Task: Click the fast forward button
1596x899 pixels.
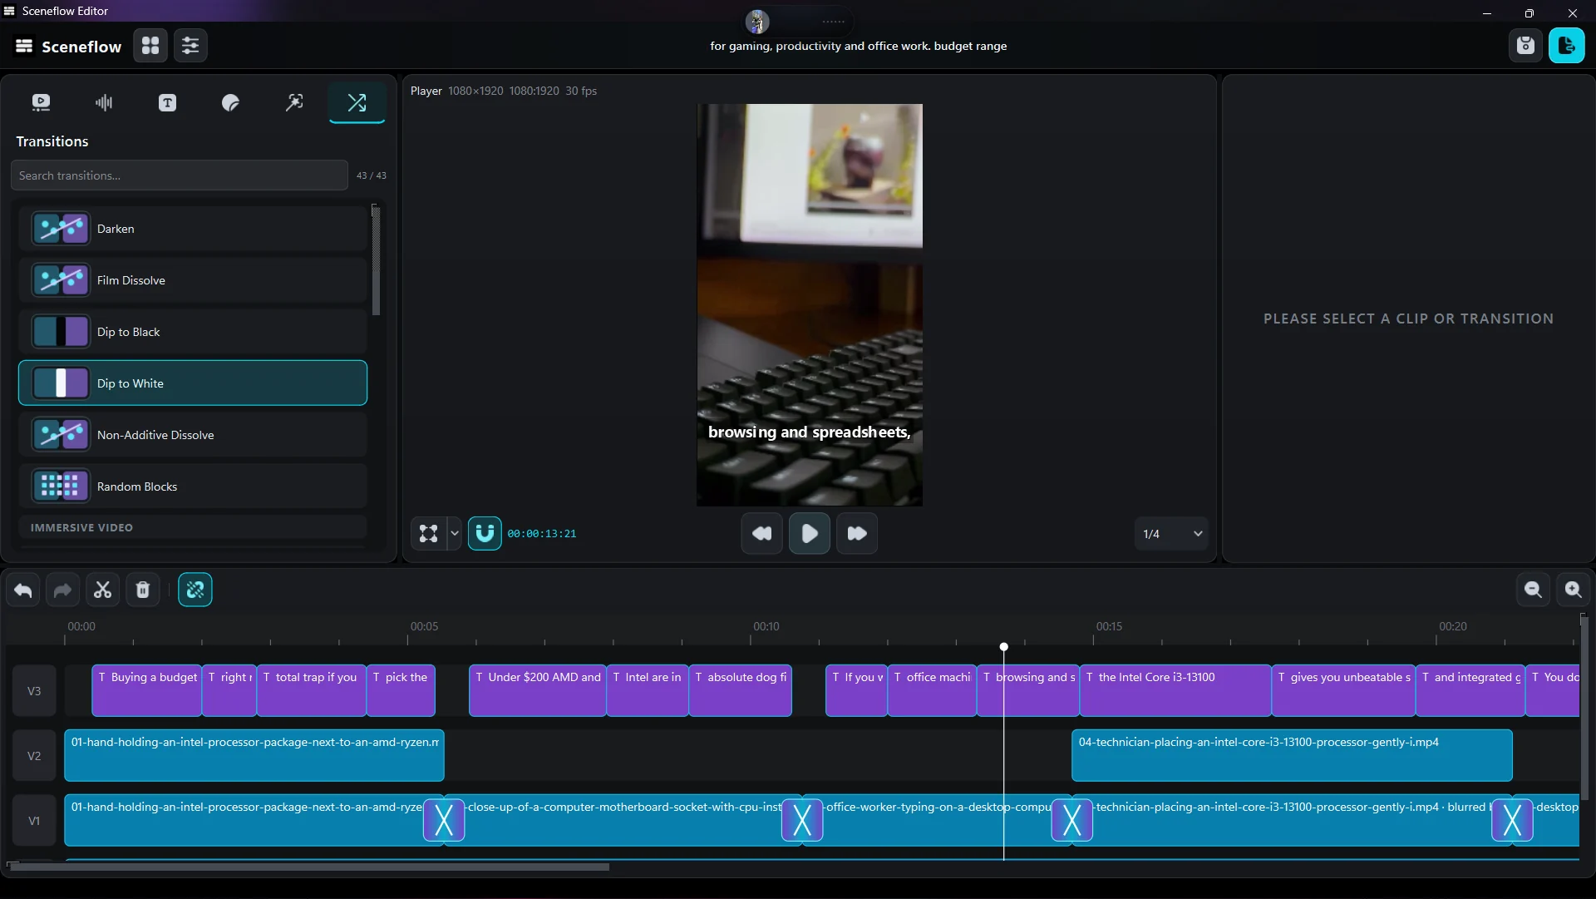Action: tap(857, 534)
